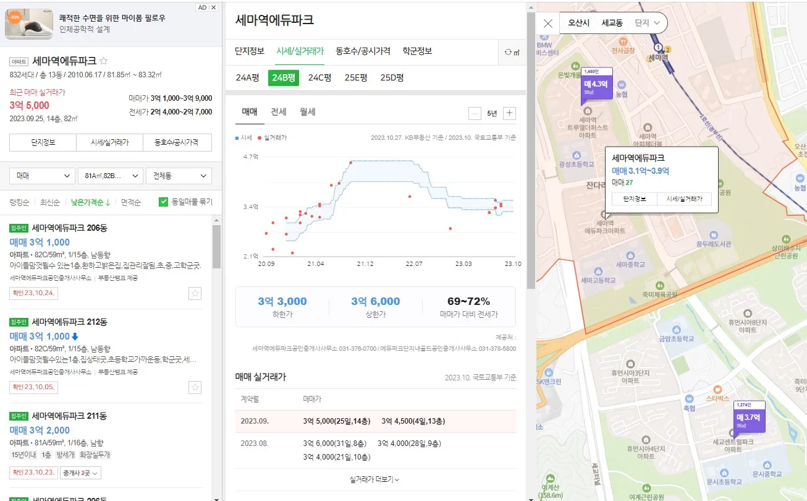This screenshot has width=807, height=501.
Task: Sort listings by 면적순
Action: pyautogui.click(x=131, y=202)
